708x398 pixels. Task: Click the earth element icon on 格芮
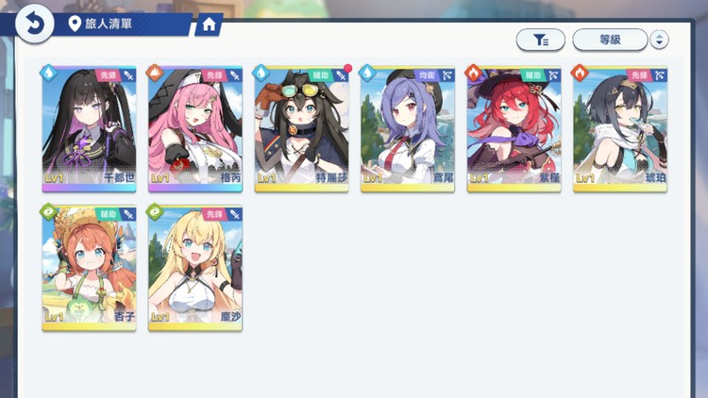[155, 73]
